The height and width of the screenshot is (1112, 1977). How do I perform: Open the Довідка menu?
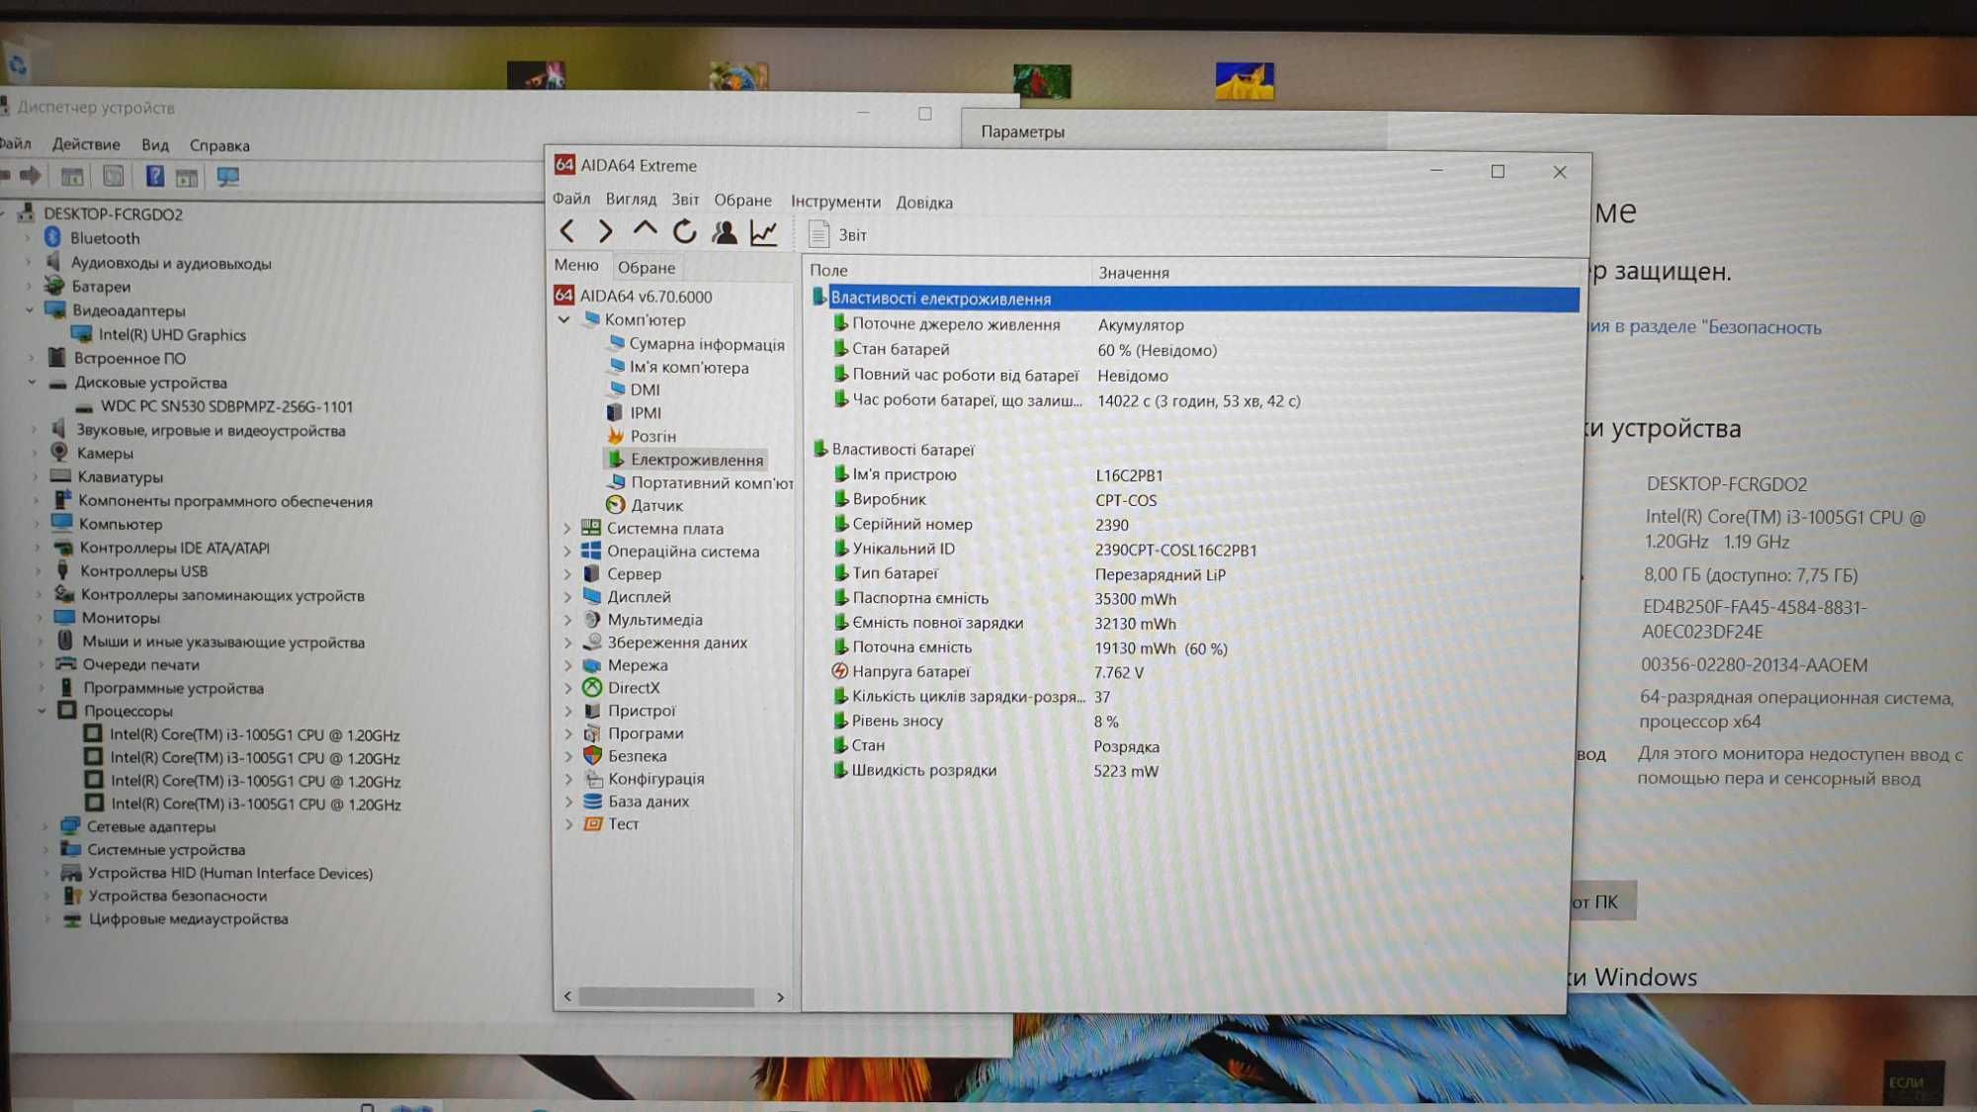tap(924, 203)
